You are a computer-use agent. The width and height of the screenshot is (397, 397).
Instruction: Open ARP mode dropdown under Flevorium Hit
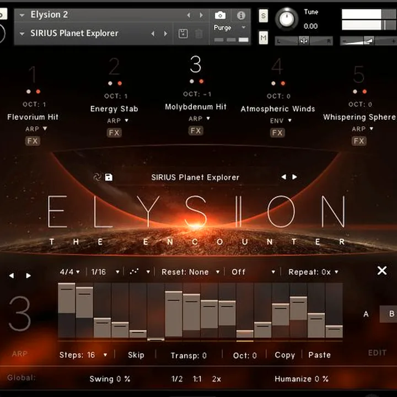(x=36, y=129)
